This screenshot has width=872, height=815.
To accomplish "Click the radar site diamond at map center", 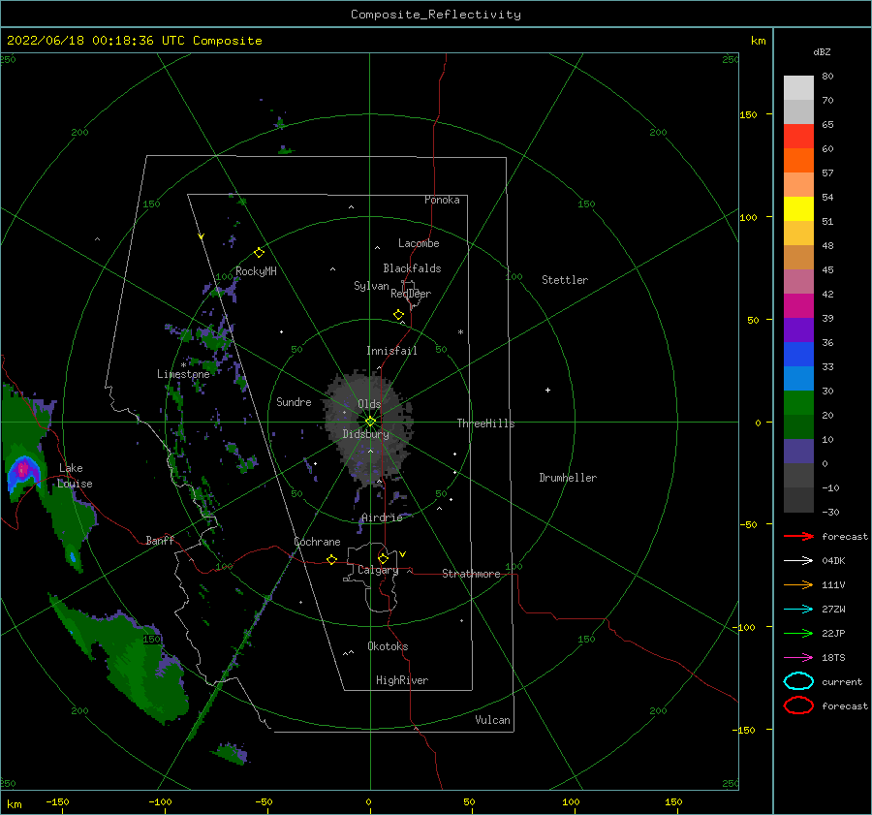I will [x=370, y=422].
